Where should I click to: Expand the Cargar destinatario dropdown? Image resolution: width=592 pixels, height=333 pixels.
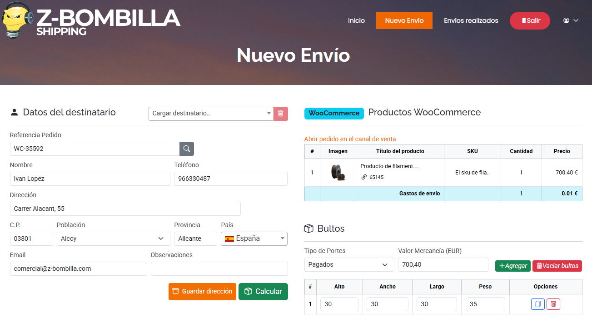[211, 114]
